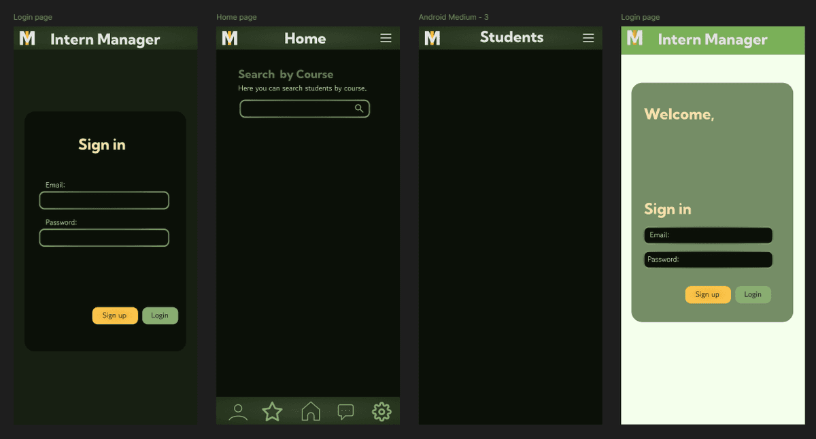The height and width of the screenshot is (439, 816).
Task: Focus the Email field on dark login
Action: [104, 200]
